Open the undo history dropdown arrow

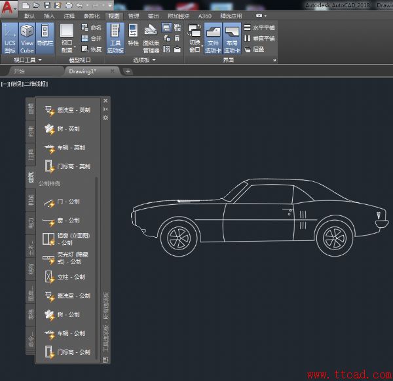[87, 5]
